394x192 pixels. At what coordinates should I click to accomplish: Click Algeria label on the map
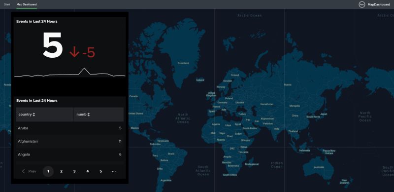click(x=216, y=124)
